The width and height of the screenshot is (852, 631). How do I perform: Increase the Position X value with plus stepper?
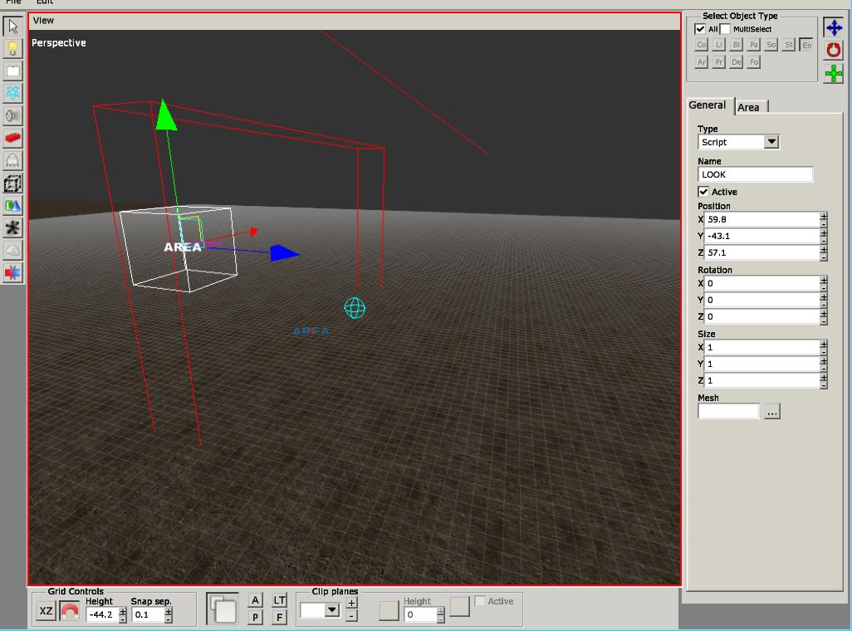point(824,216)
